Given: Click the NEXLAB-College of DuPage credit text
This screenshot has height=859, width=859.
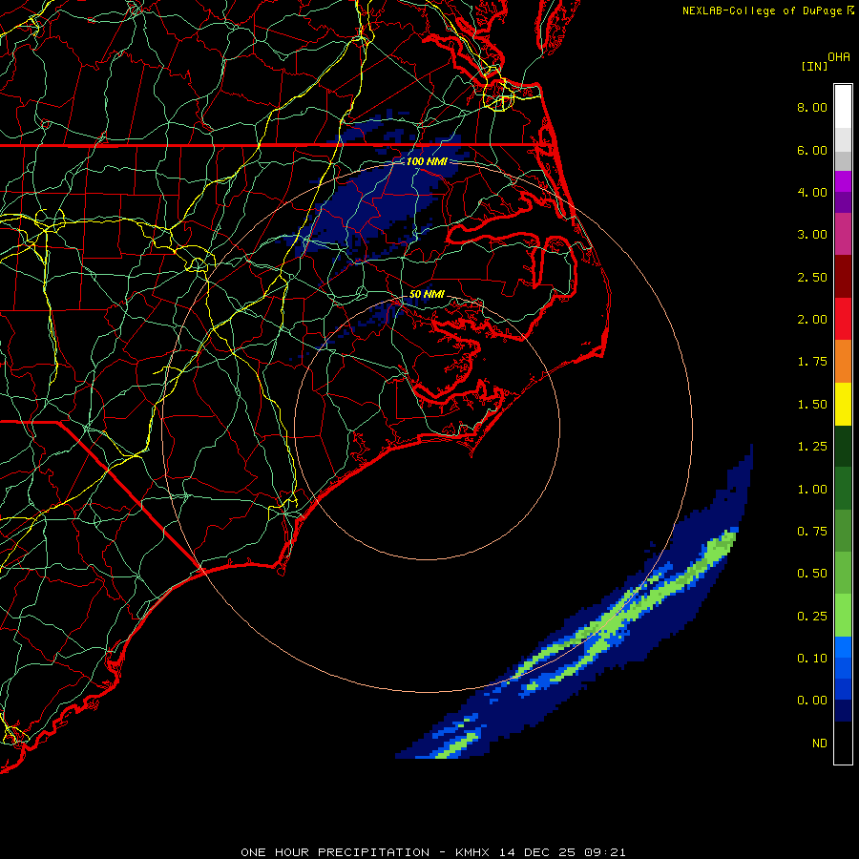Looking at the screenshot, I should (x=762, y=10).
